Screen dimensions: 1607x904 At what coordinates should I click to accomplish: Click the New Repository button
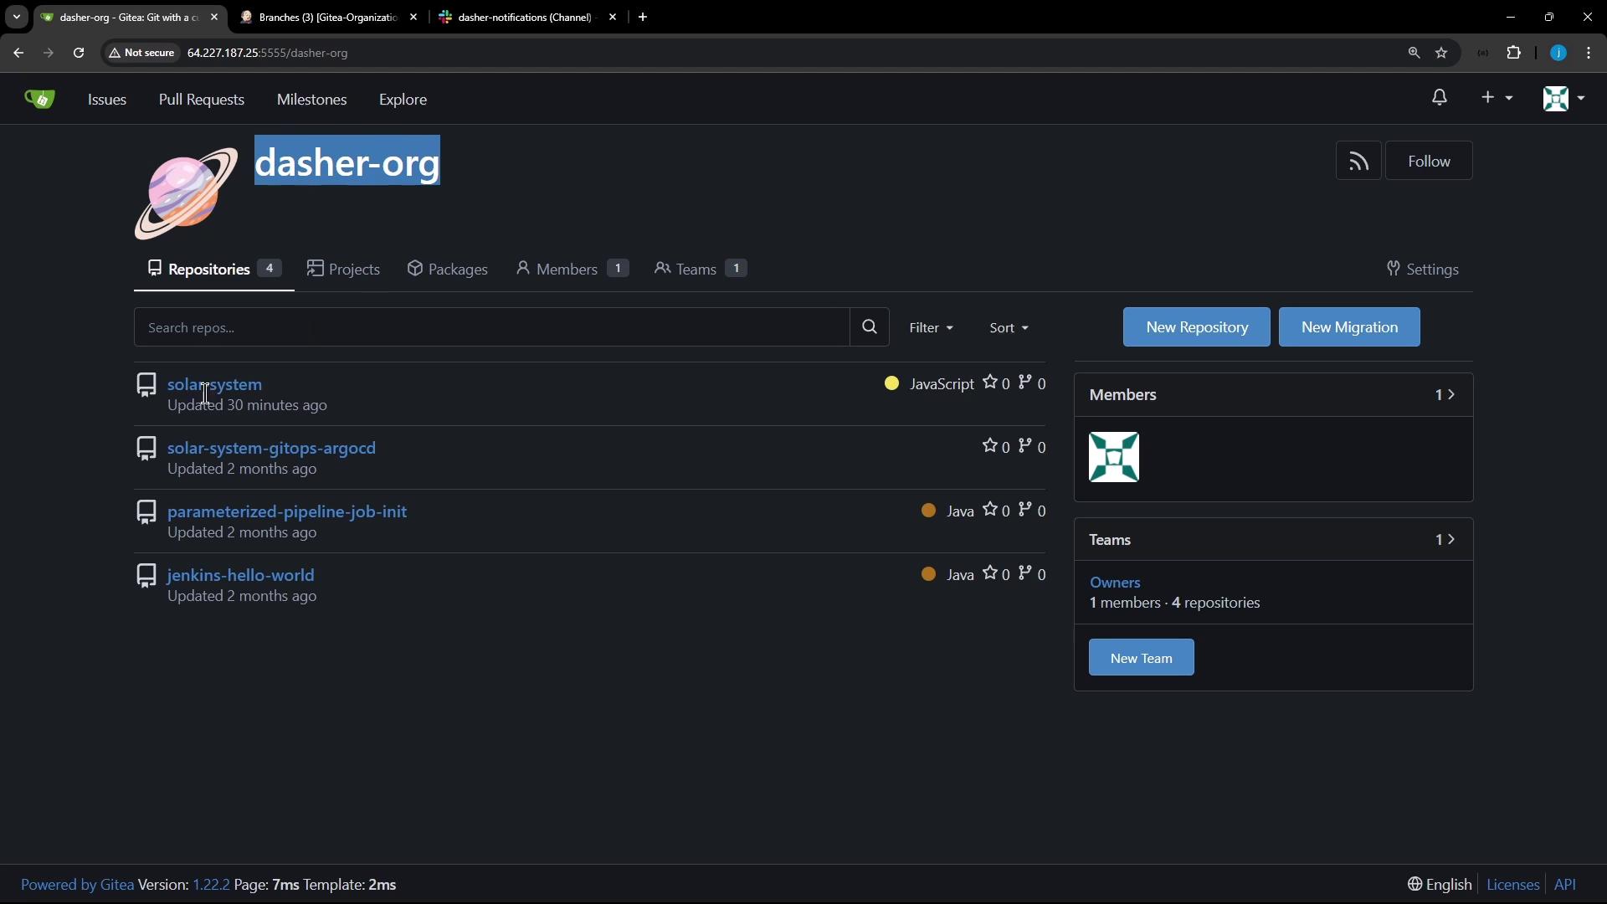tap(1196, 327)
